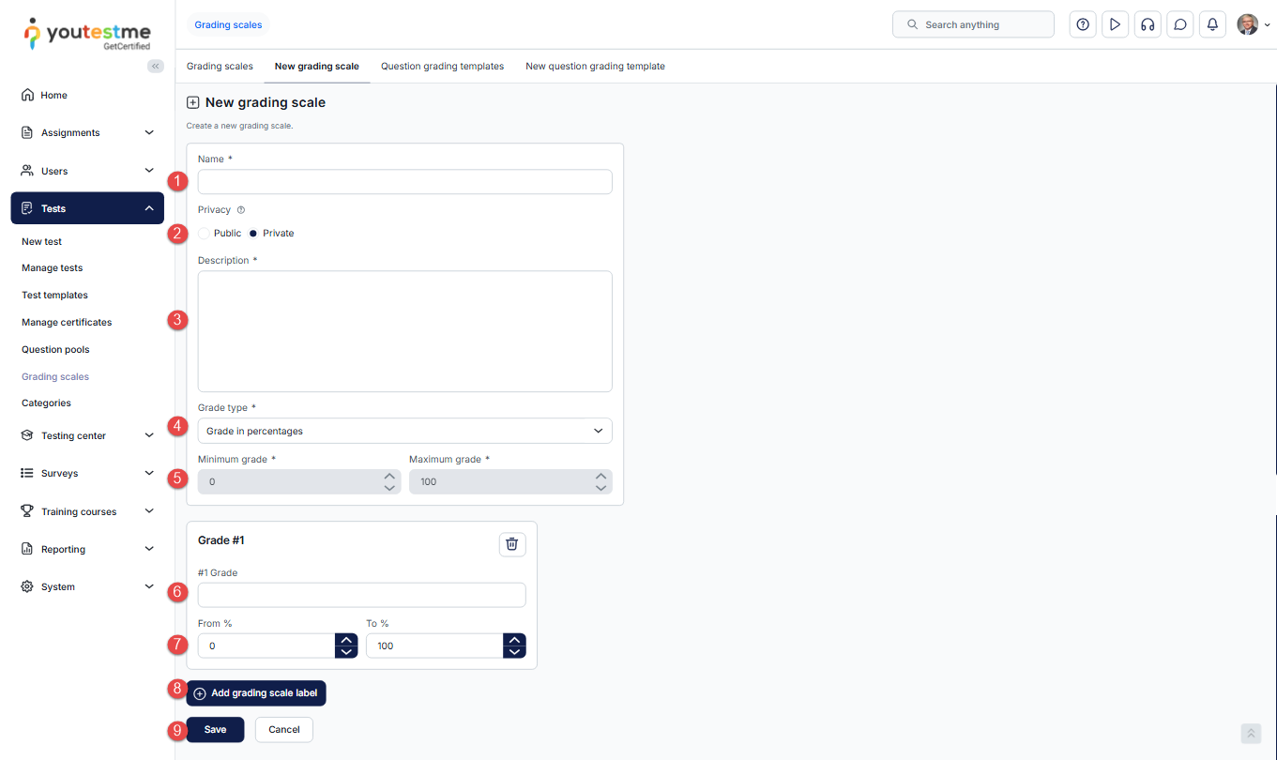
Task: Open New test in sidebar
Action: (x=42, y=241)
